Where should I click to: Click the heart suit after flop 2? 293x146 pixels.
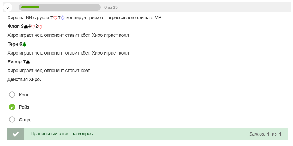[x=40, y=27]
